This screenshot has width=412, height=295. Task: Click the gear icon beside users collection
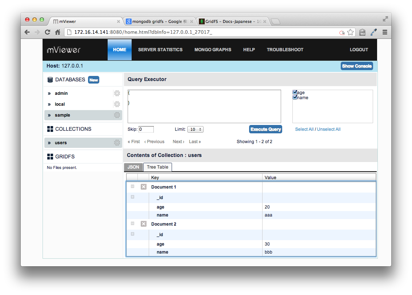click(x=117, y=143)
